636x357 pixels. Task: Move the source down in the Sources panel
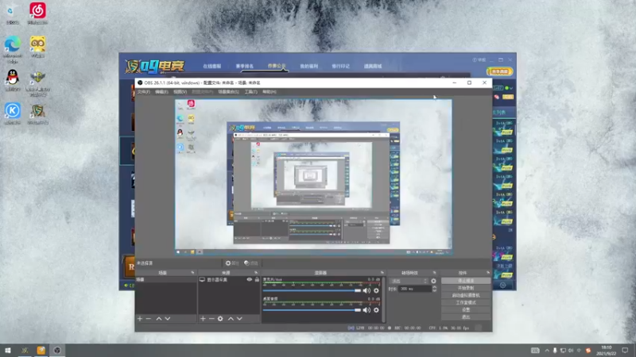tap(239, 319)
